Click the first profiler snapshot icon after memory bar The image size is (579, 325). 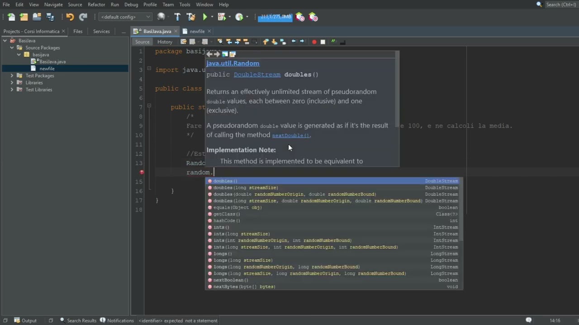coord(300,17)
